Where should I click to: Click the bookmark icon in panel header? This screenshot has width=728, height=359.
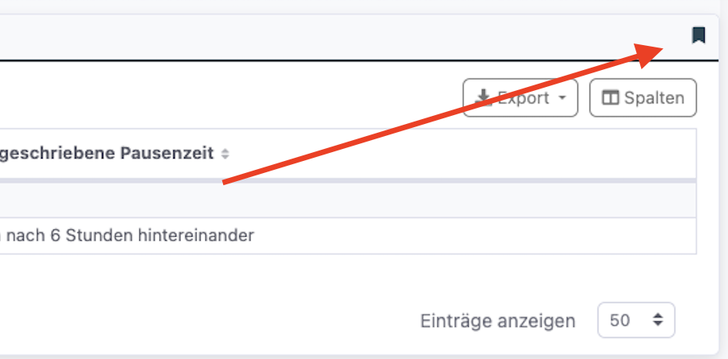point(698,35)
